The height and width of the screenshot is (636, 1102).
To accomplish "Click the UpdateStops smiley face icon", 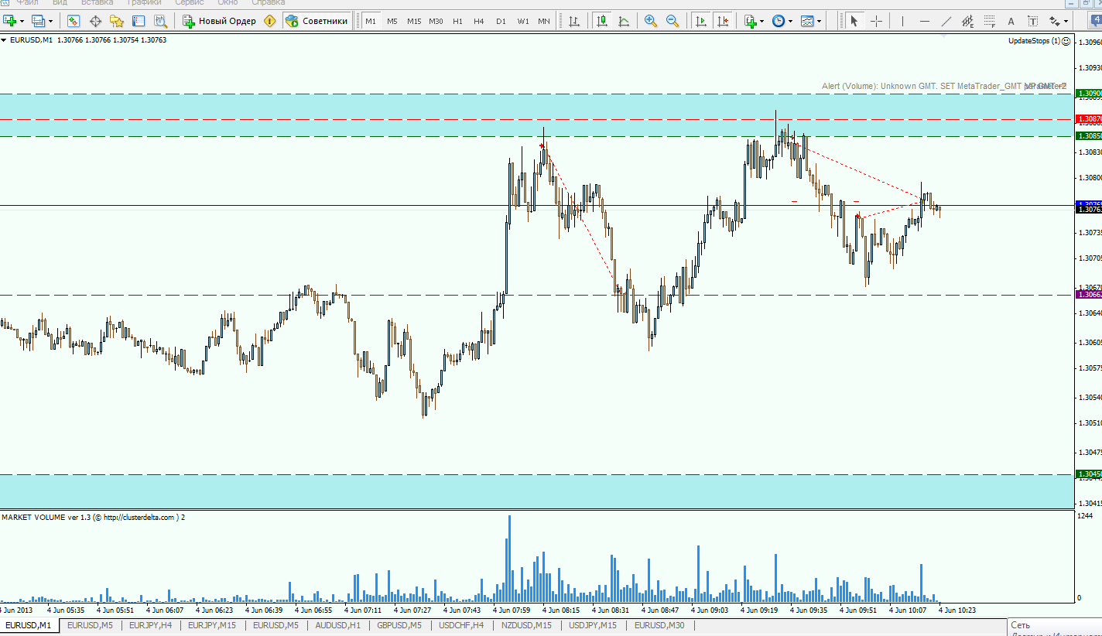I will [1066, 40].
